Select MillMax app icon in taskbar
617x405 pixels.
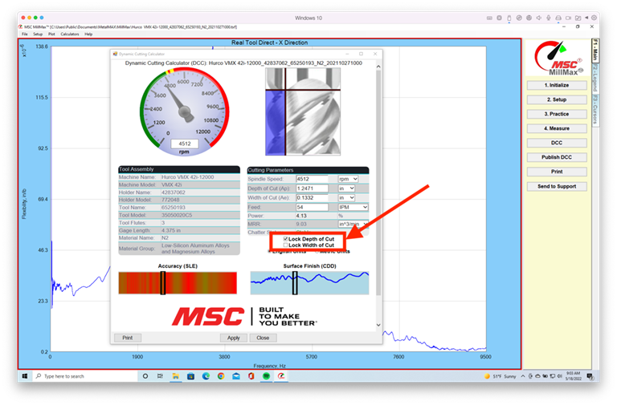[x=281, y=376]
